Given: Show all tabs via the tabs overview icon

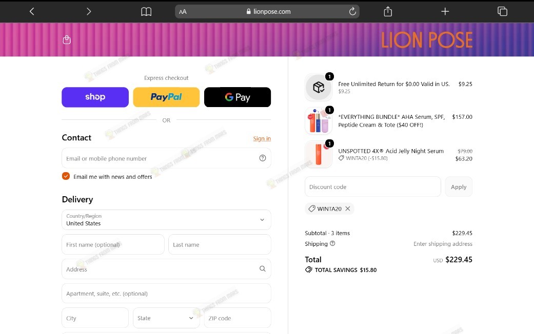Looking at the screenshot, I should (x=502, y=11).
